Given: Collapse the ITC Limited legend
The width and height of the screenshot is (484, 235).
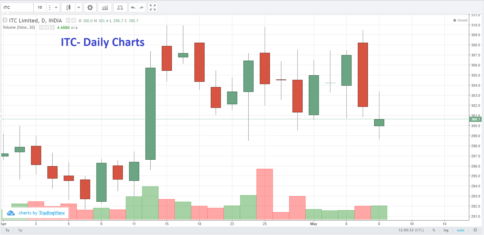Looking at the screenshot, I should 5,20.
